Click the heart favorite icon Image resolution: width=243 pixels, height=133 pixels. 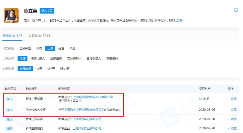click(236, 10)
